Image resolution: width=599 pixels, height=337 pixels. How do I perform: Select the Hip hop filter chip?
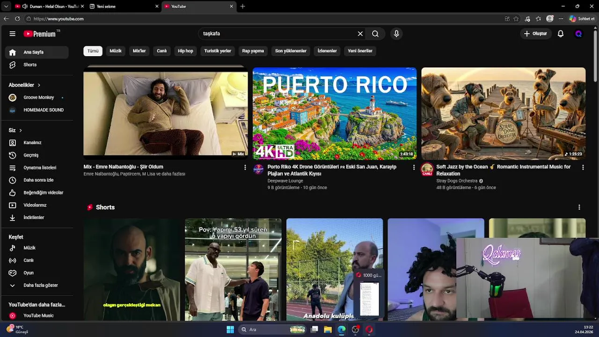pos(186,51)
